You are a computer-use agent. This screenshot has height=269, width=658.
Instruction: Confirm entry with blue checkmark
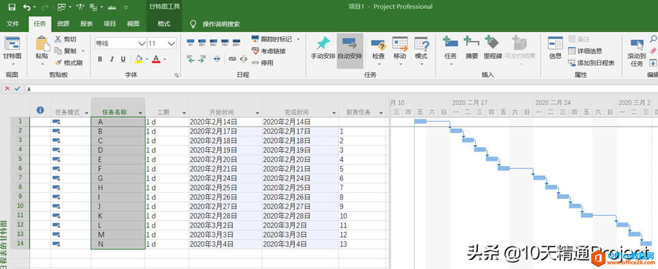[x=17, y=89]
